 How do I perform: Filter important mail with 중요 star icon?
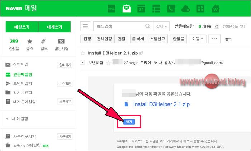coord(30,45)
